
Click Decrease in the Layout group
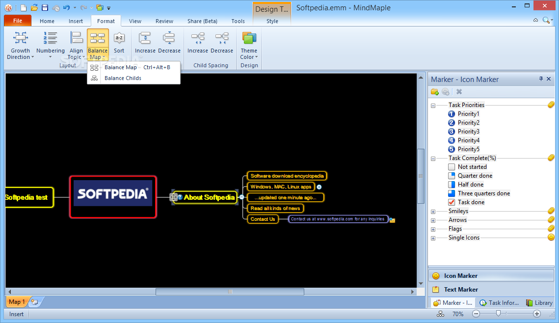click(x=169, y=43)
